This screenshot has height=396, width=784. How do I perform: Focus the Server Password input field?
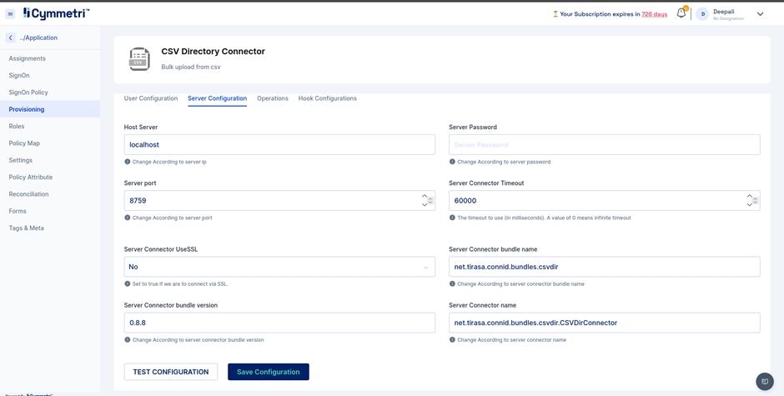tap(605, 144)
